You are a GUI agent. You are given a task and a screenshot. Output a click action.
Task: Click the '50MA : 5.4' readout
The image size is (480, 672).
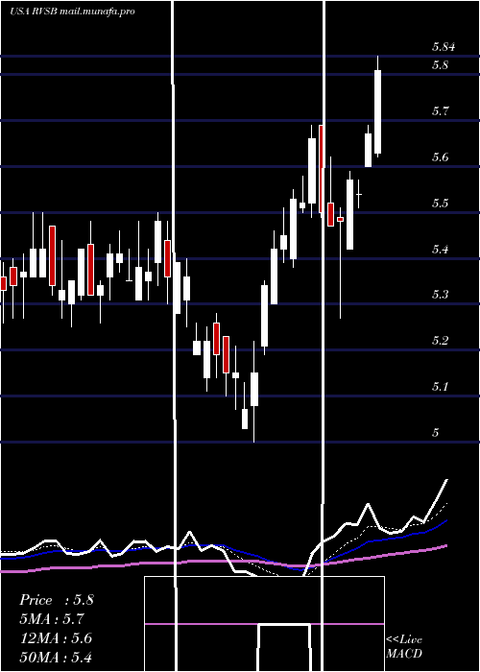pyautogui.click(x=56, y=658)
